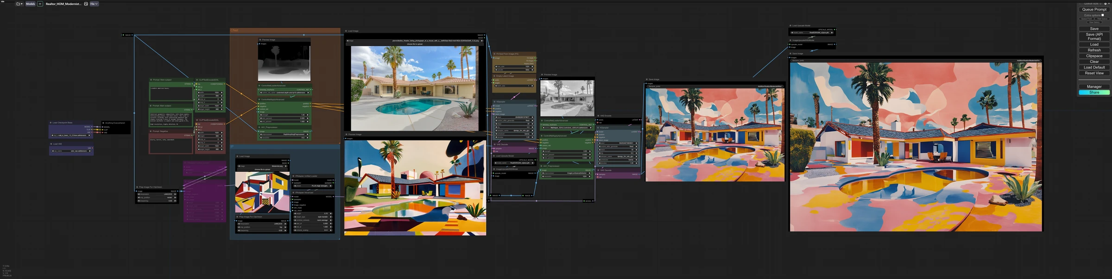This screenshot has height=279, width=1112.
Task: Click the Modernist reference painting thumbnail
Action: click(x=262, y=192)
